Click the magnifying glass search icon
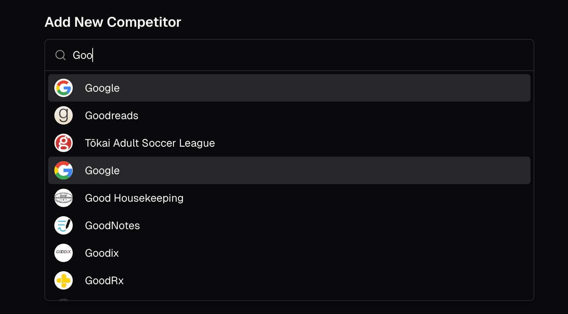The image size is (568, 314). tap(60, 55)
